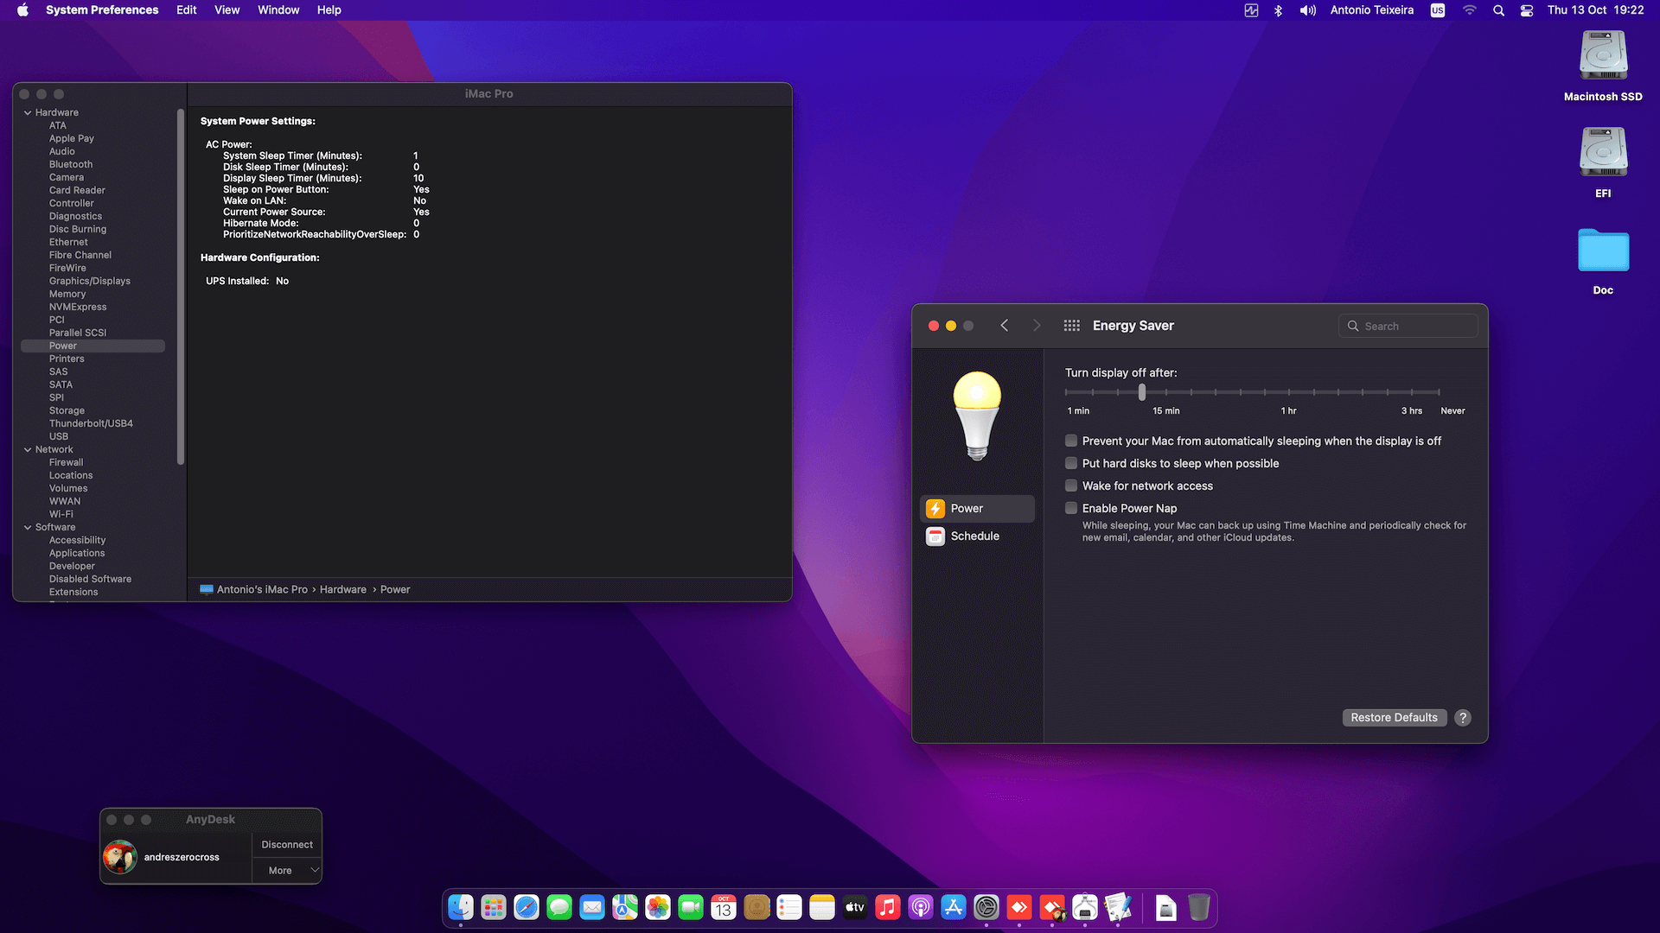Click the Energy Saver search field
Screen dimensions: 1660x933
click(1408, 326)
